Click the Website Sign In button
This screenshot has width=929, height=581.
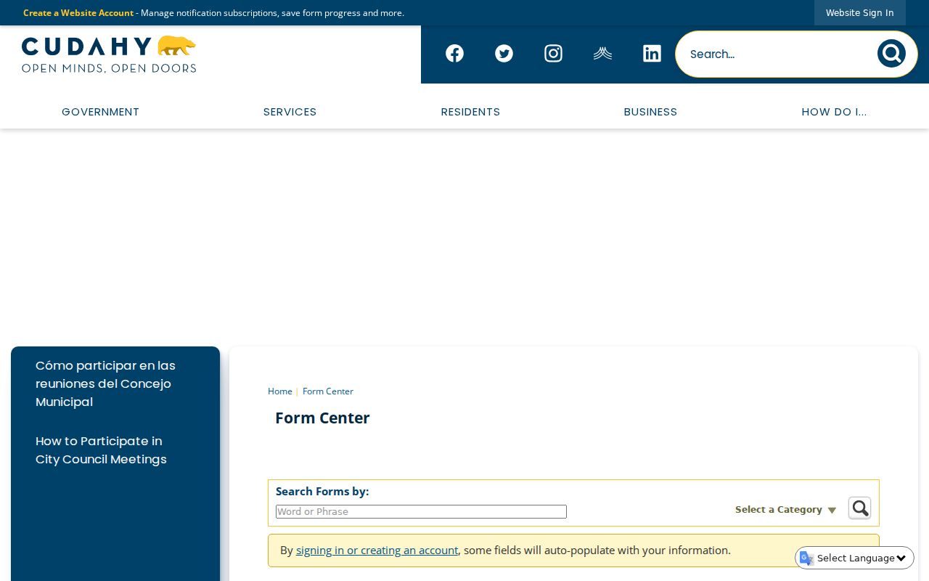click(x=859, y=13)
